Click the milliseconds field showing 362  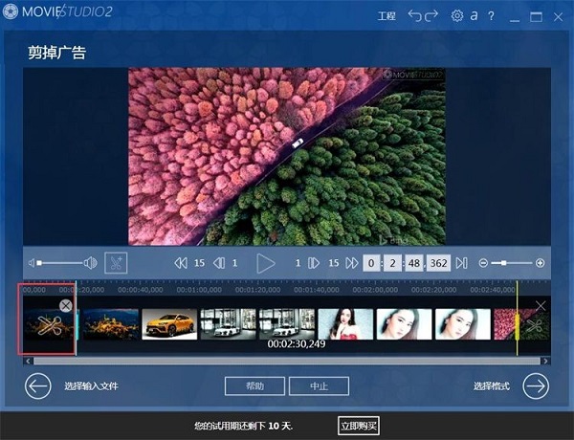(x=438, y=263)
